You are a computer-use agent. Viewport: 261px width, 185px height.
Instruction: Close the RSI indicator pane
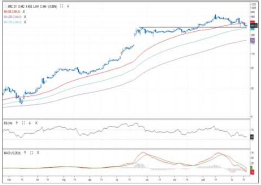coord(34,123)
